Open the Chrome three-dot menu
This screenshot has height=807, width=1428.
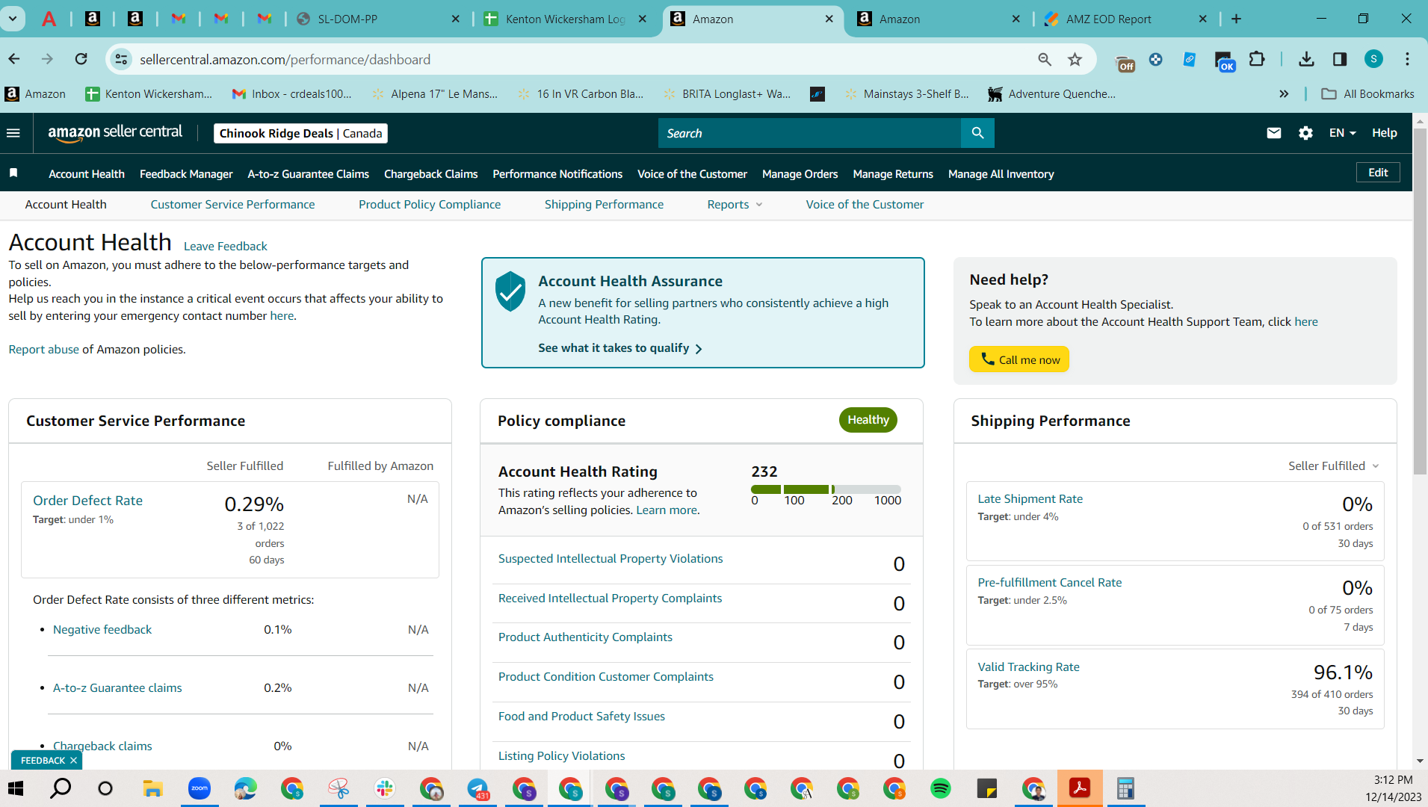[1407, 59]
